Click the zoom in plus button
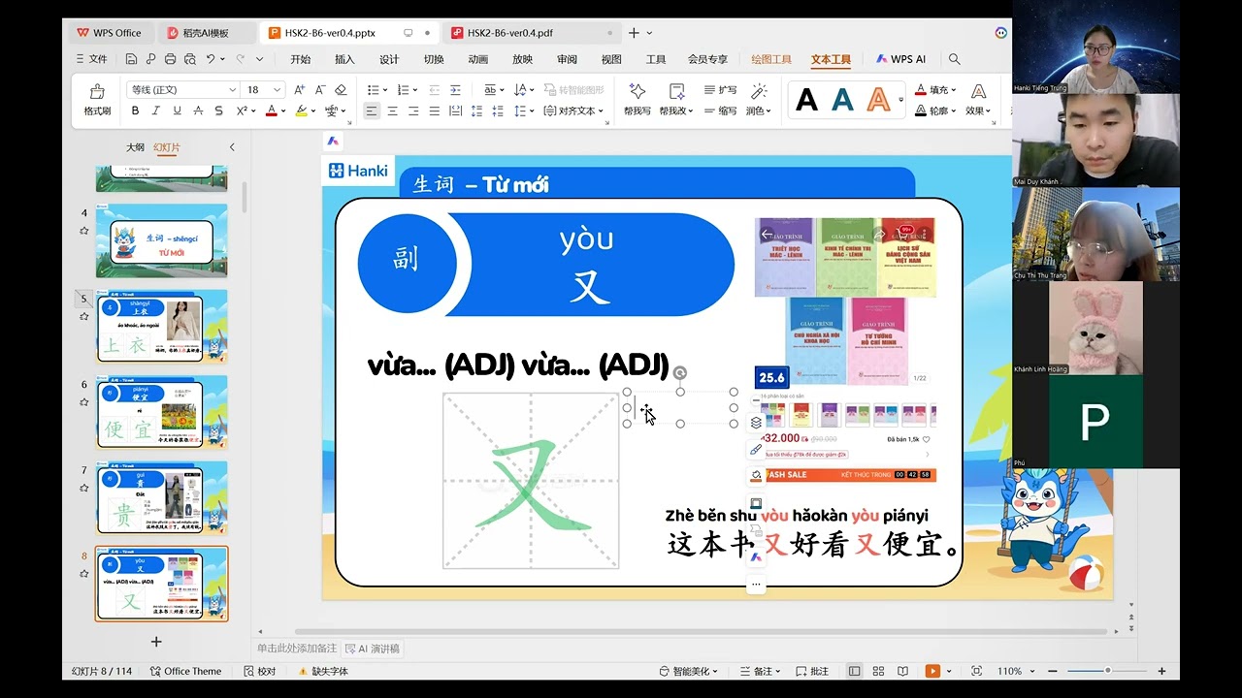This screenshot has width=1242, height=698. (x=1162, y=671)
